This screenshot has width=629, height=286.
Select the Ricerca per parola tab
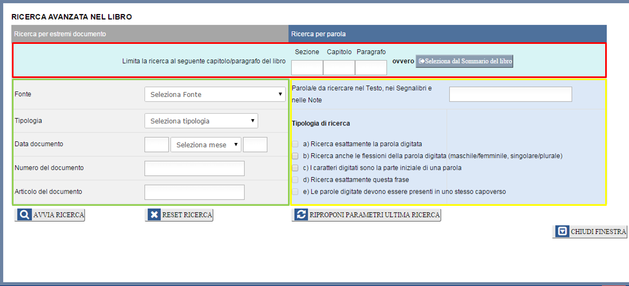447,34
